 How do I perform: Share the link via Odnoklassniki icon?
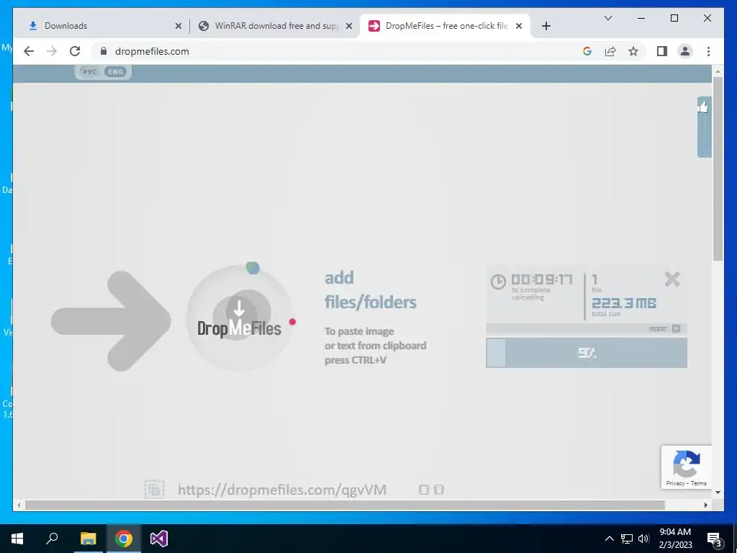pyautogui.click(x=438, y=490)
